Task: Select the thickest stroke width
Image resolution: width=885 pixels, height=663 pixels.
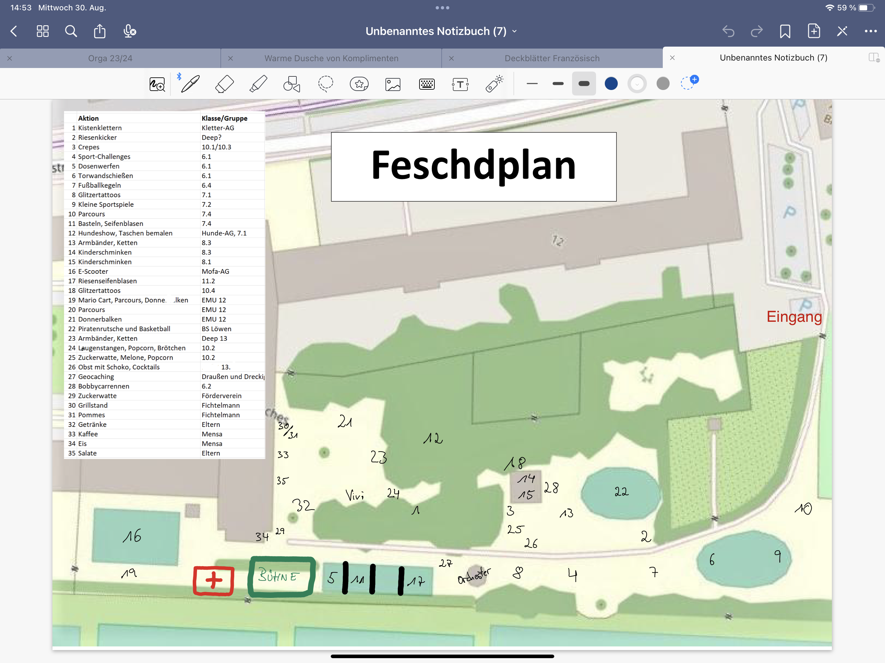Action: 584,84
